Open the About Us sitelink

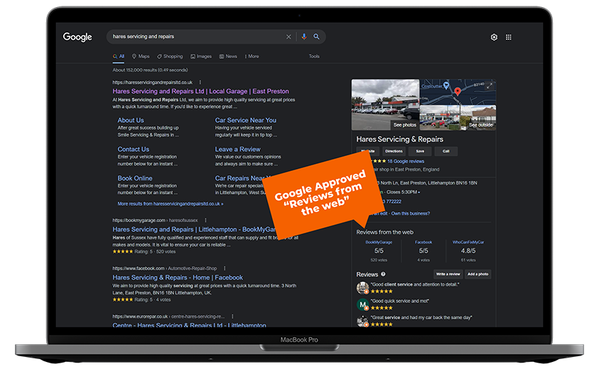click(131, 120)
